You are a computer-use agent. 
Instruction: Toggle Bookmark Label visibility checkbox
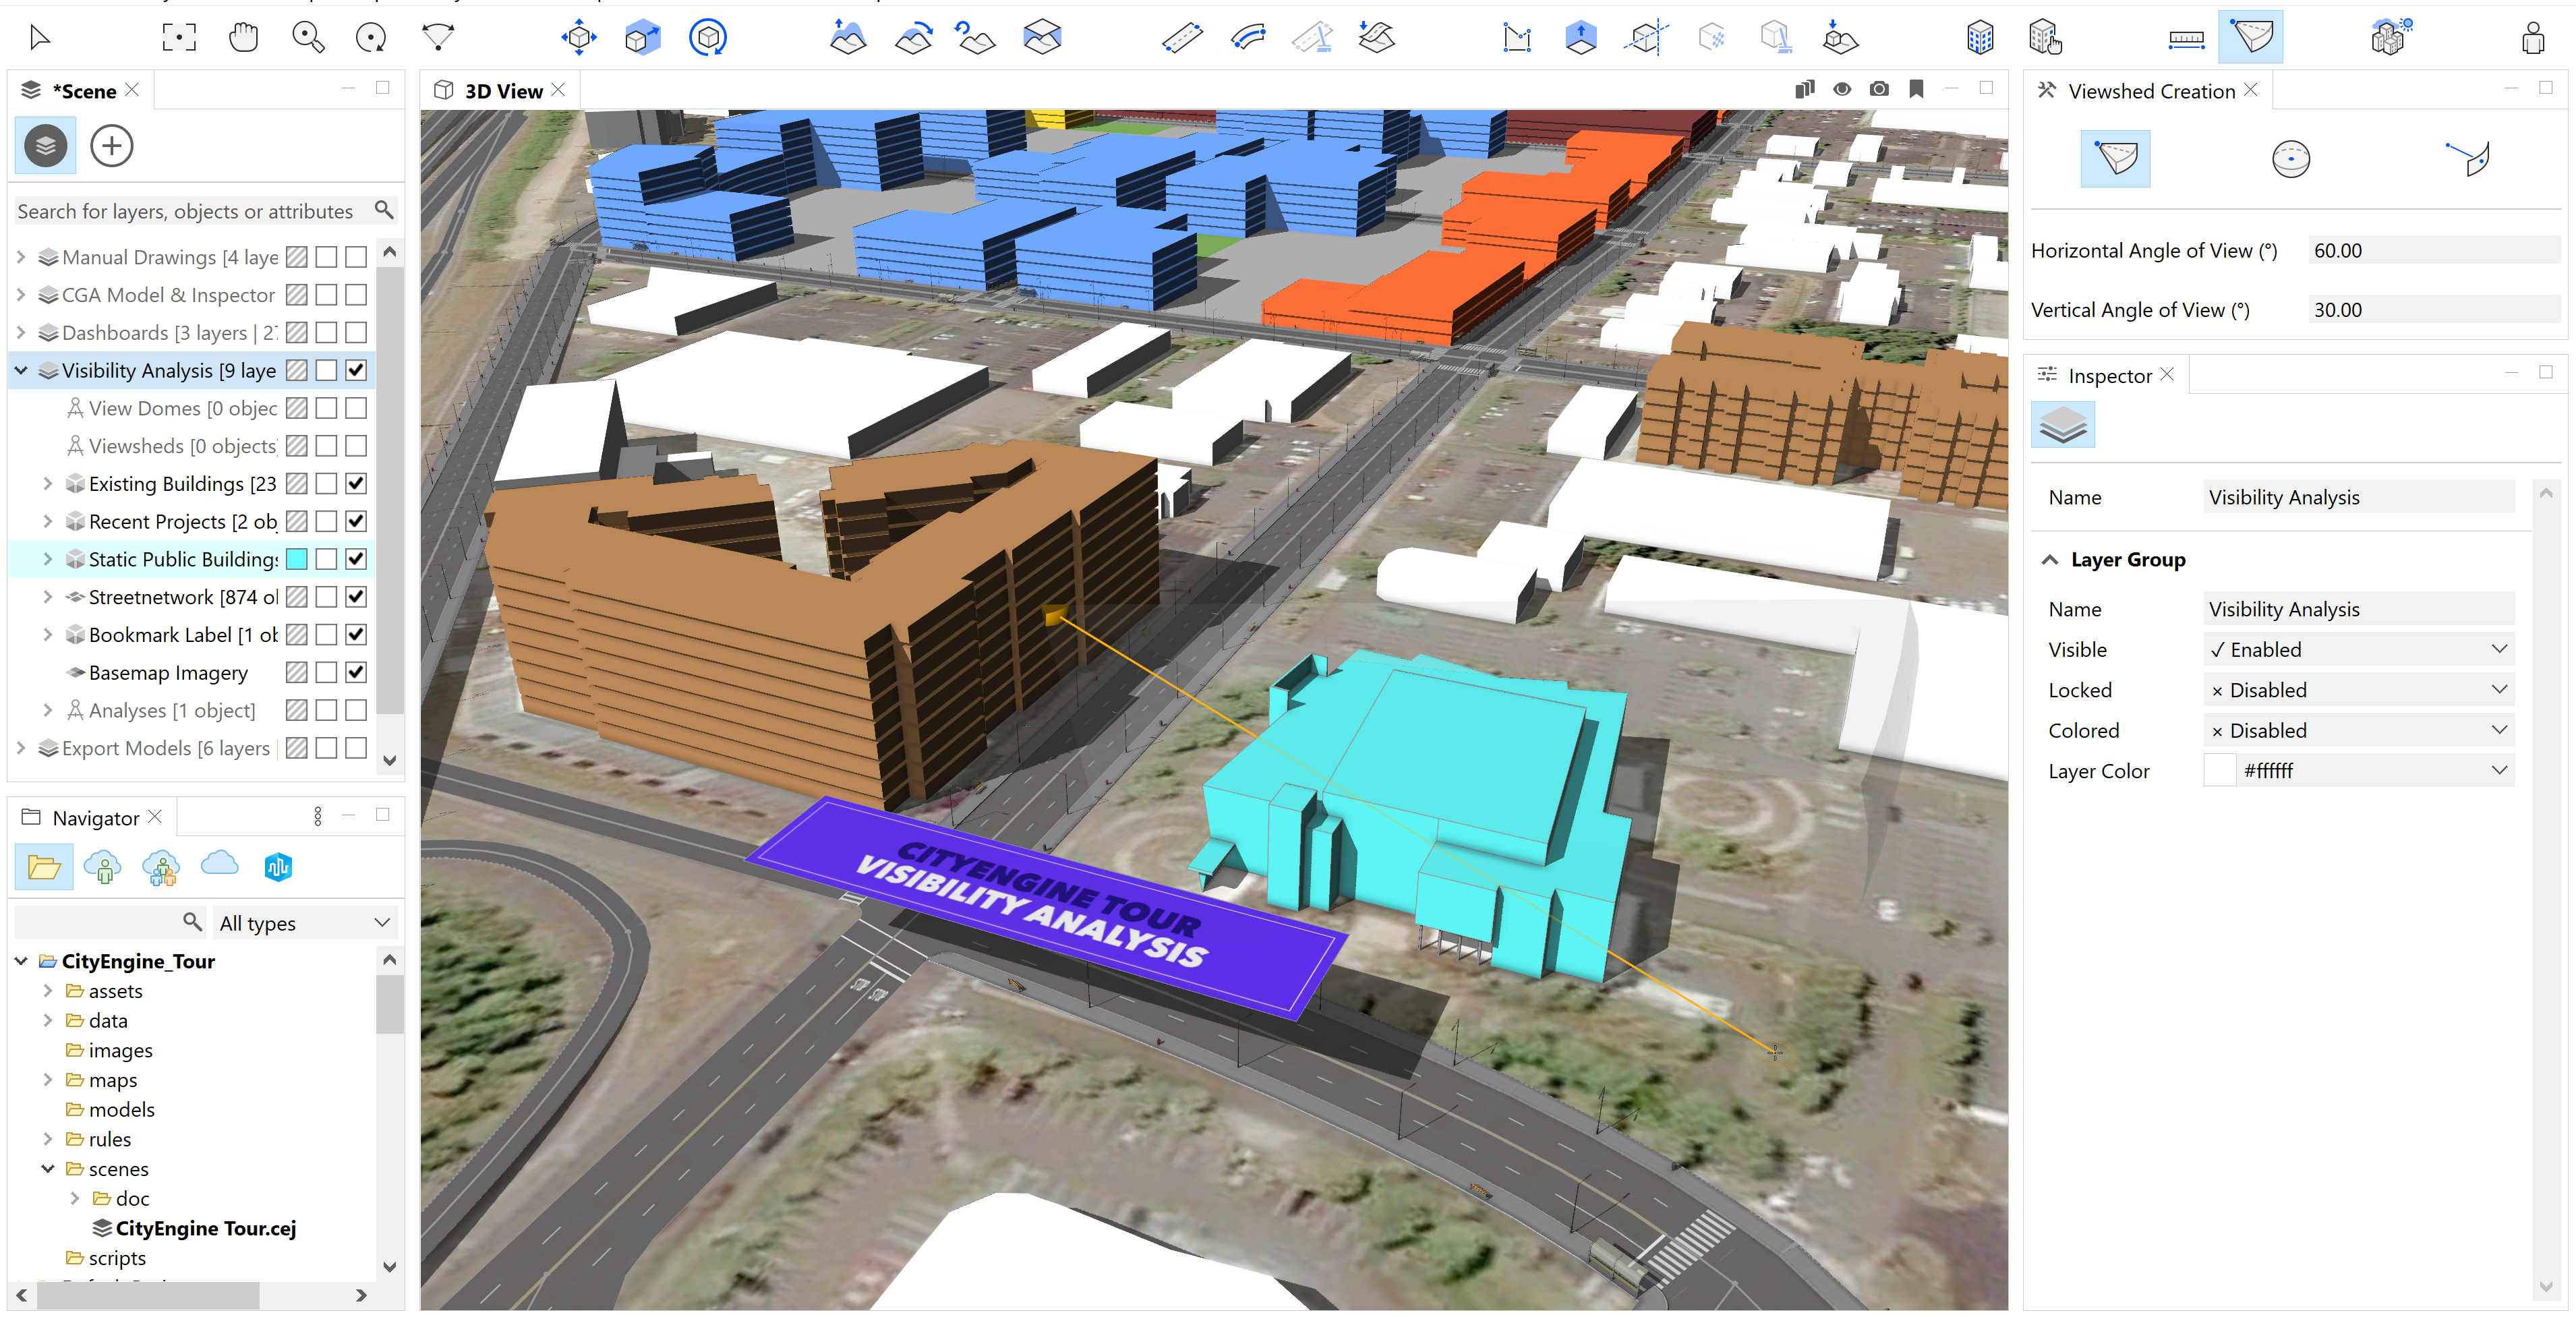(356, 634)
